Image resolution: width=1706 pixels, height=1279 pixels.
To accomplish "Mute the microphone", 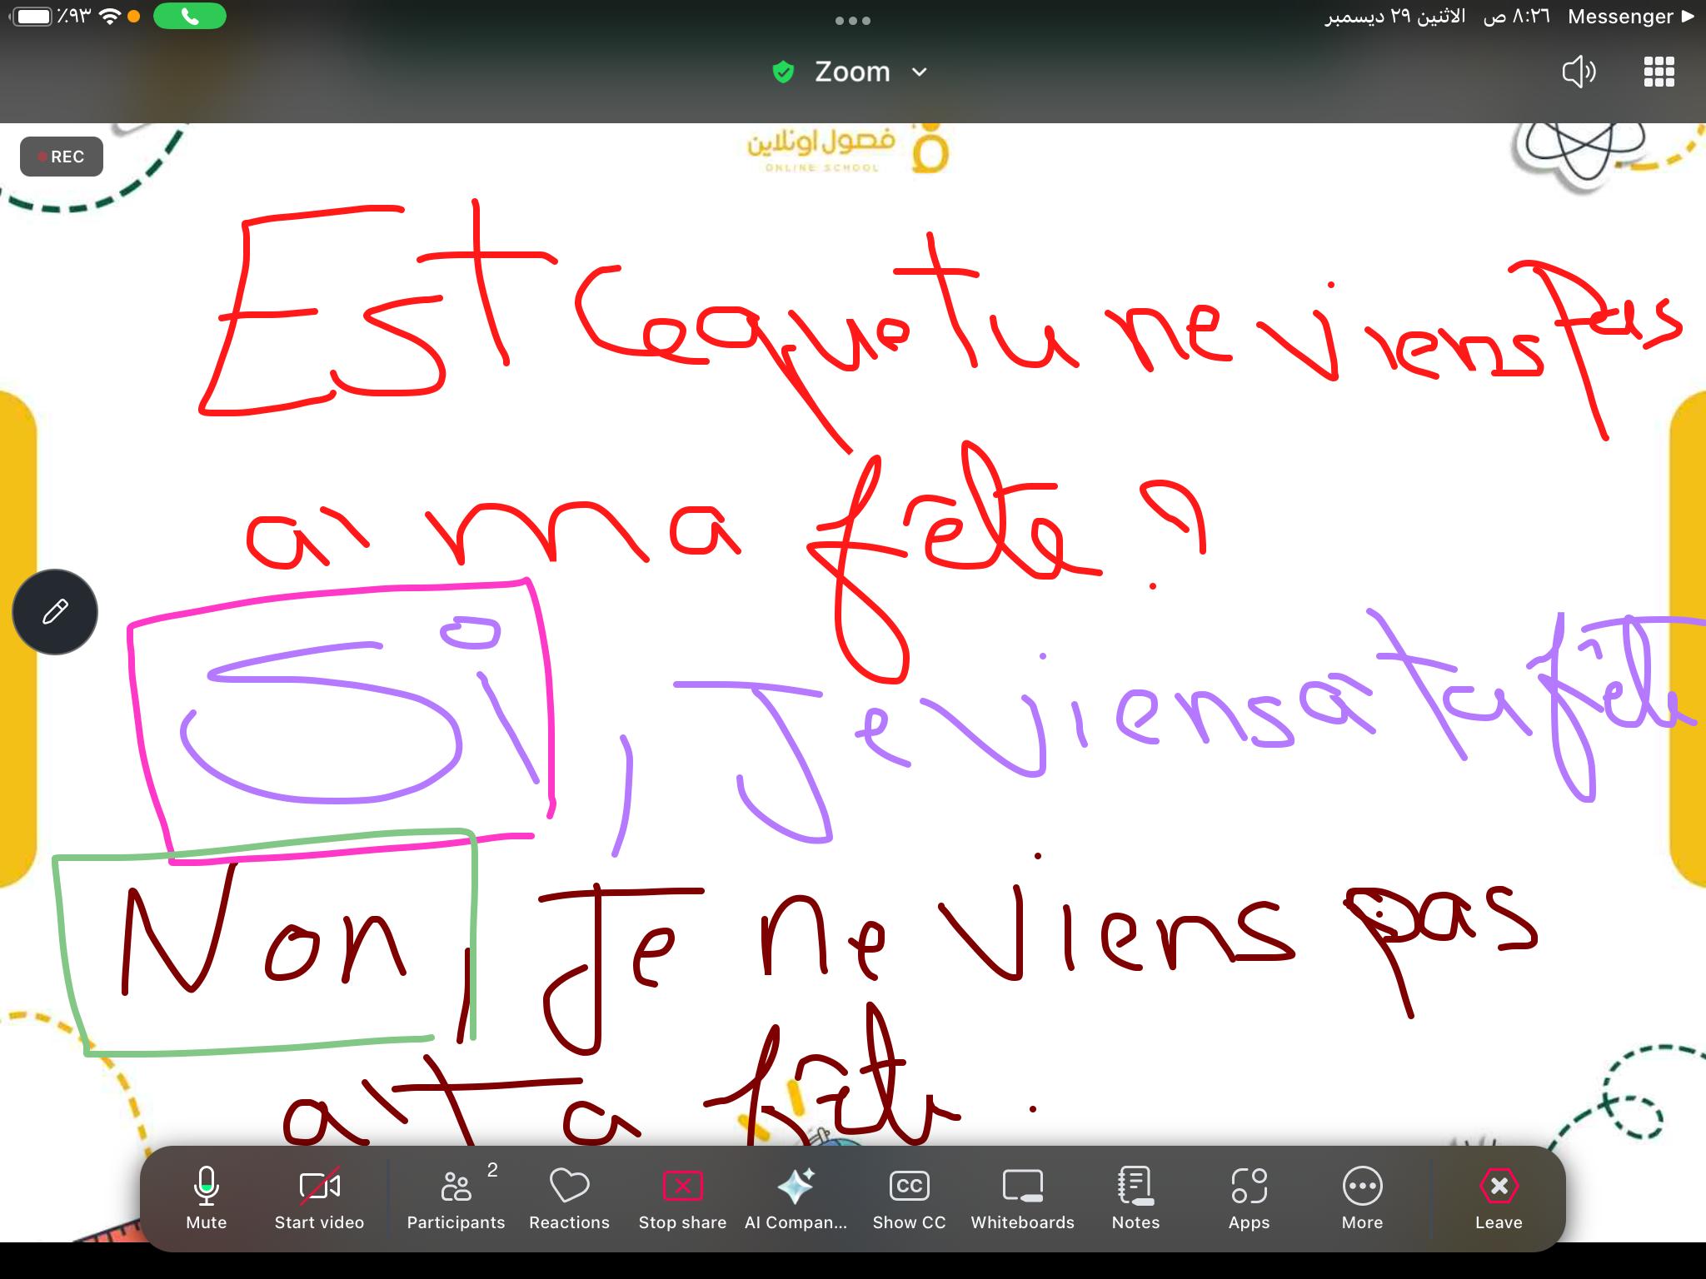I will coord(206,1197).
